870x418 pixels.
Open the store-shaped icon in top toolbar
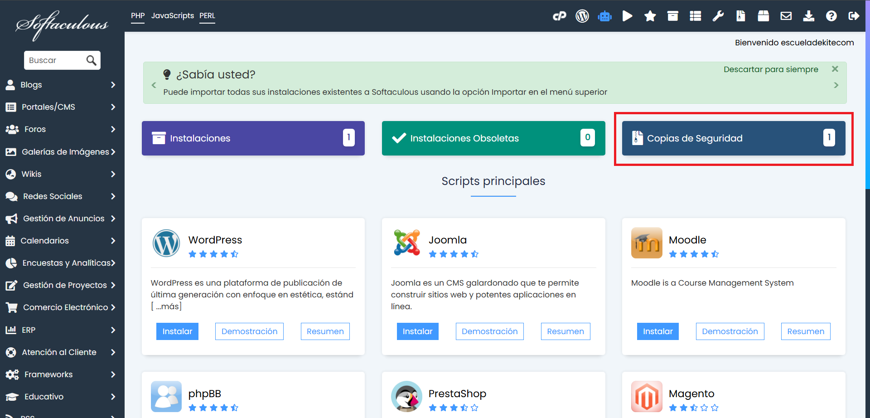764,16
